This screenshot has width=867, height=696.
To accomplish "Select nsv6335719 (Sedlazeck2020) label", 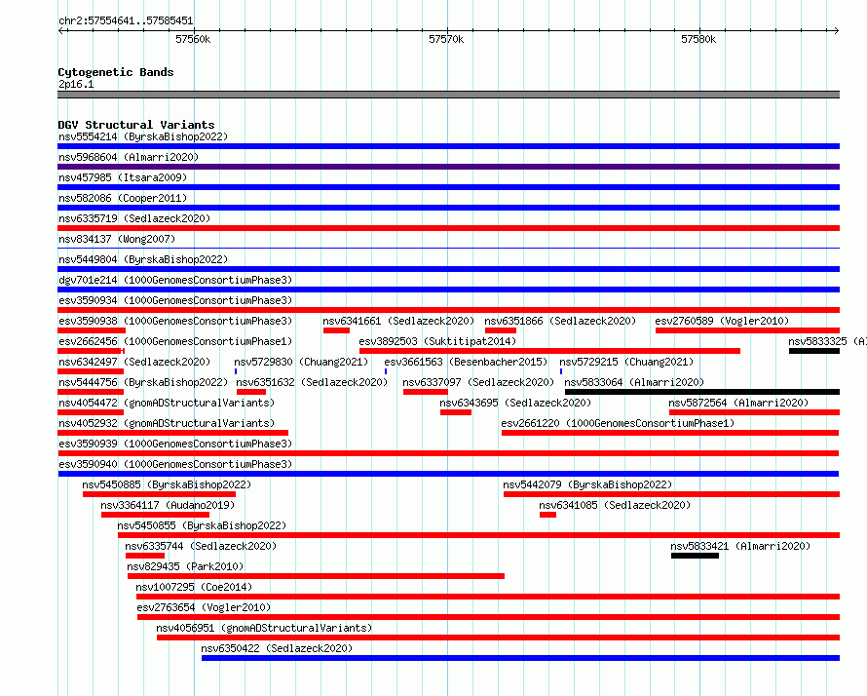I will pyautogui.click(x=134, y=218).
